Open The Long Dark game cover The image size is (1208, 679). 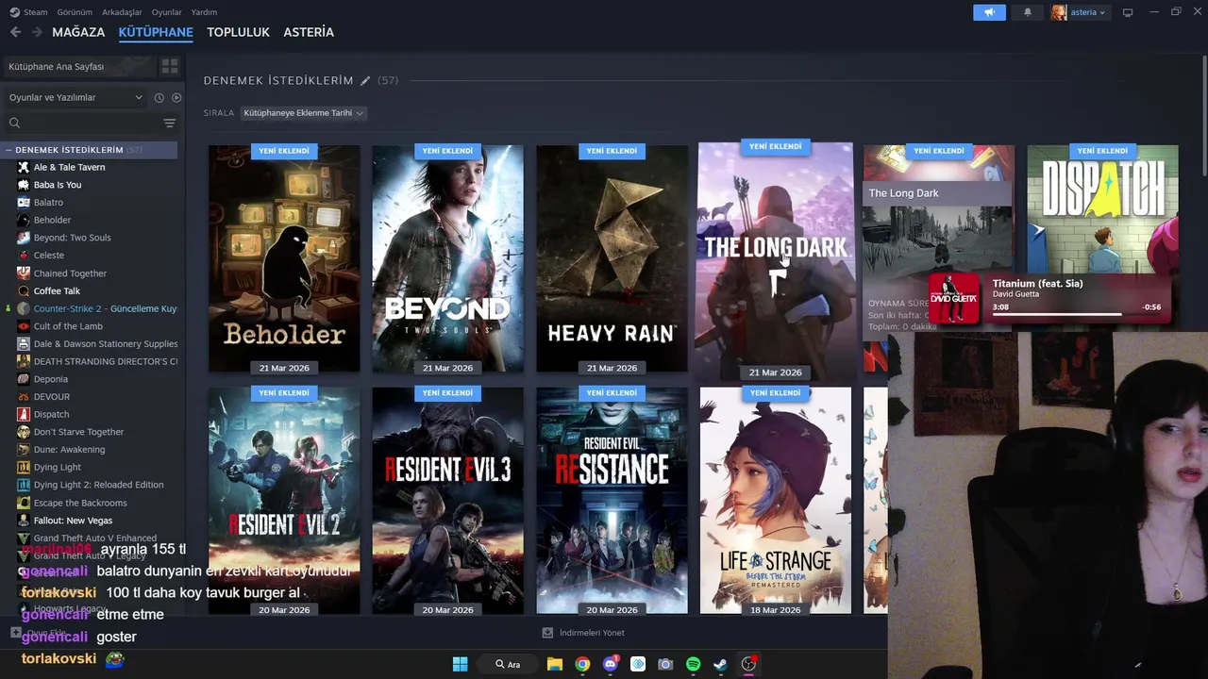point(775,259)
